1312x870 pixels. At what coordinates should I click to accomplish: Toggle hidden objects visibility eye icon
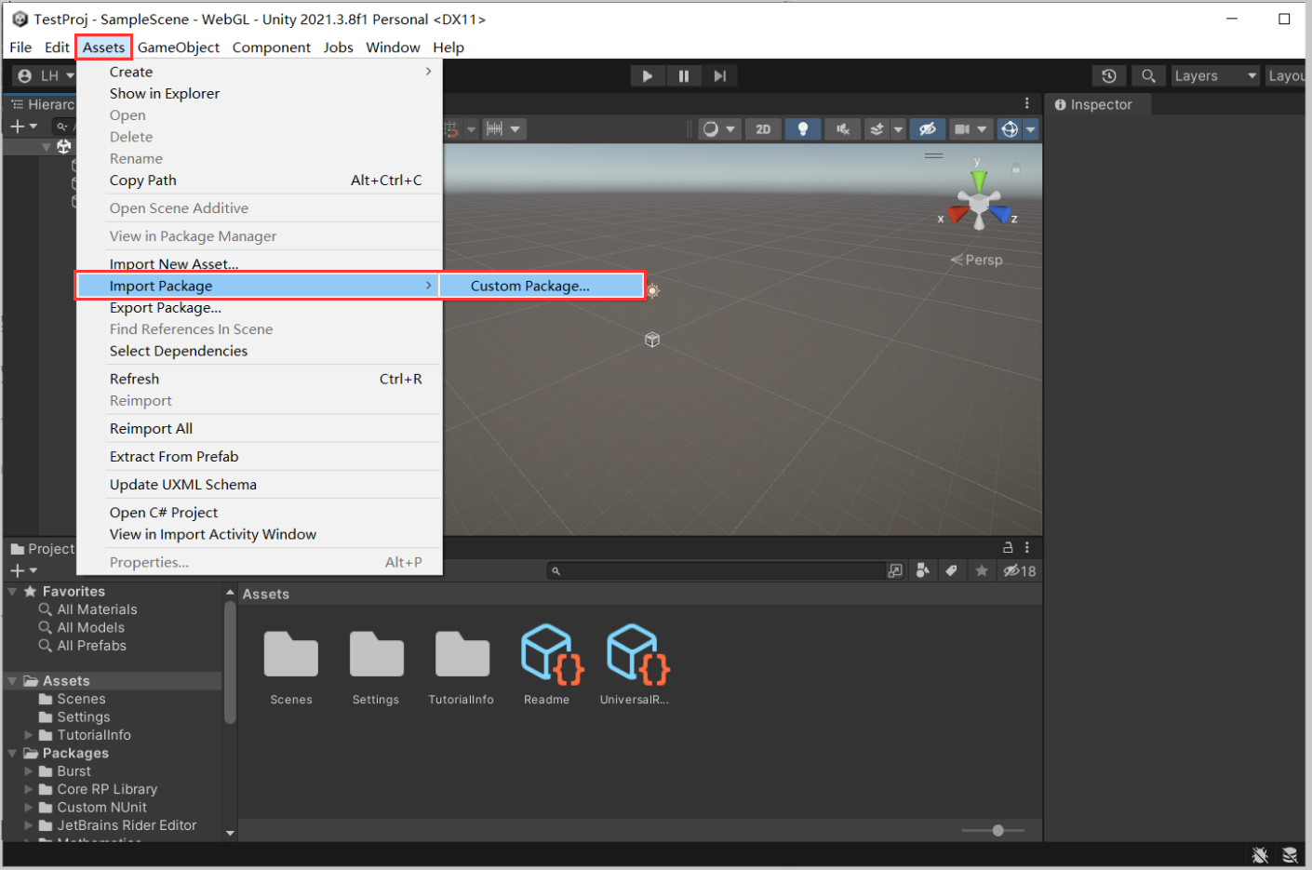[x=928, y=129]
